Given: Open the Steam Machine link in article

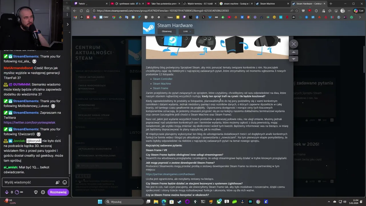Looking at the screenshot, I should 162,84.
